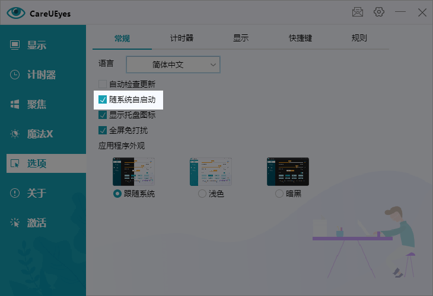Viewport: 433px width, 296px height.
Task: Enable 自动检查更新 checkbox
Action: pyautogui.click(x=103, y=84)
